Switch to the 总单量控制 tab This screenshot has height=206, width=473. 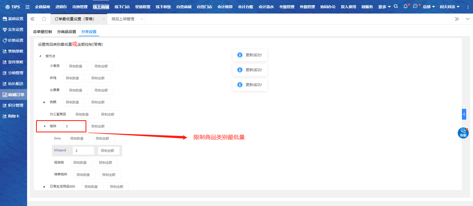(43, 32)
